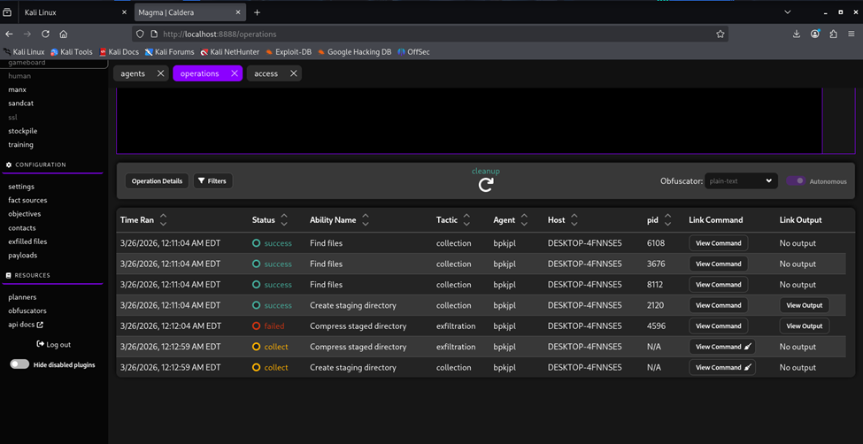
Task: Sort the table by Time Ran
Action: tap(163, 219)
